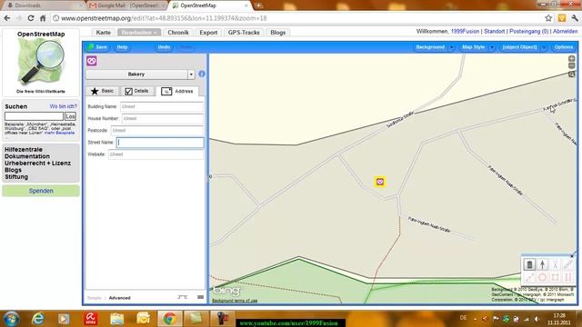This screenshot has width=582, height=327.
Task: Open the Hilfezentrale link
Action: pyautogui.click(x=24, y=149)
